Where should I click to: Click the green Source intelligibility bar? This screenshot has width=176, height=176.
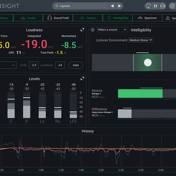[140, 93]
